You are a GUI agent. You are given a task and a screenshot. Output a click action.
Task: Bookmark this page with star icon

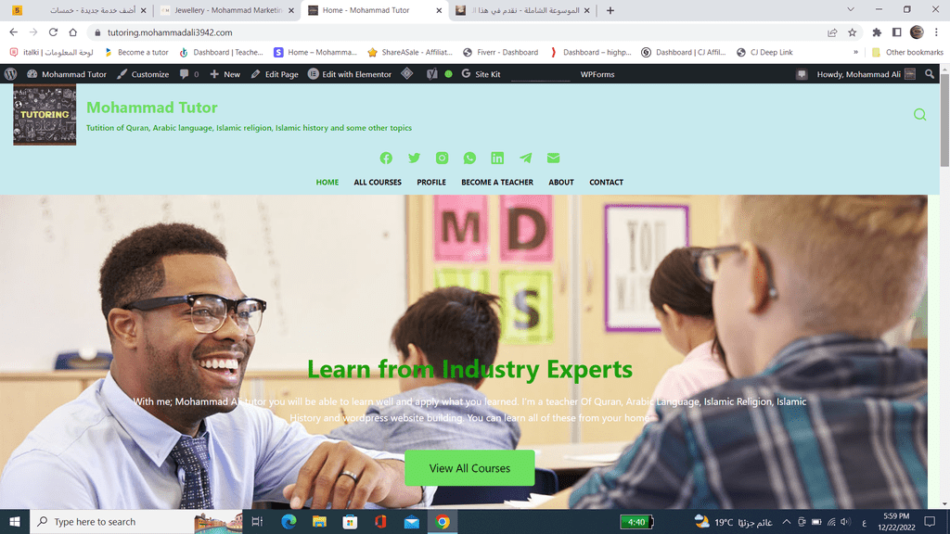click(853, 32)
